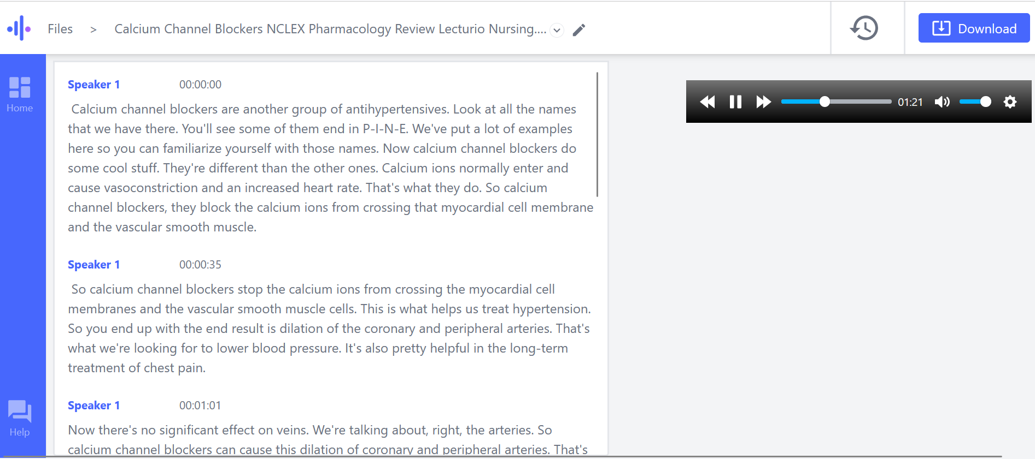Mute the audio with the speaker icon

point(942,102)
